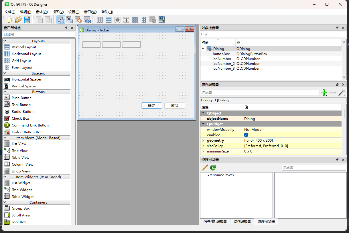Image resolution: width=349 pixels, height=233 pixels.
Task: Apply Lay Out in Form Layout icon
Action: point(144,20)
